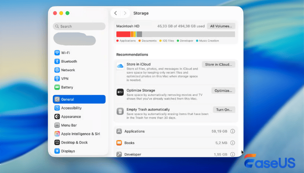
Task: Open Battery settings icon
Action: click(57, 87)
